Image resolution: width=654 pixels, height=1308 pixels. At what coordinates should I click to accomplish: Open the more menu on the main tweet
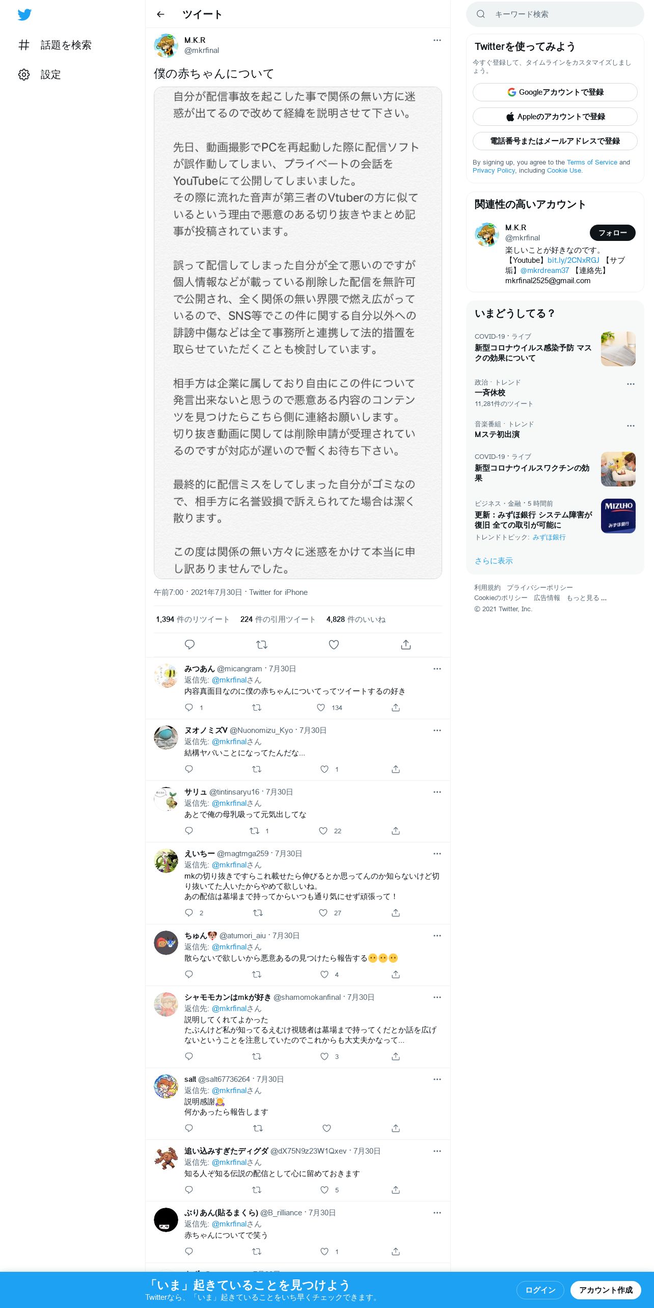coord(437,40)
